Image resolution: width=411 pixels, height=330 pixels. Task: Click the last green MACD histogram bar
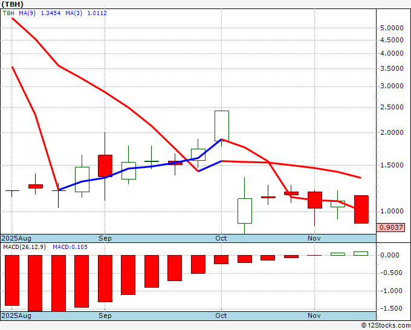361,253
